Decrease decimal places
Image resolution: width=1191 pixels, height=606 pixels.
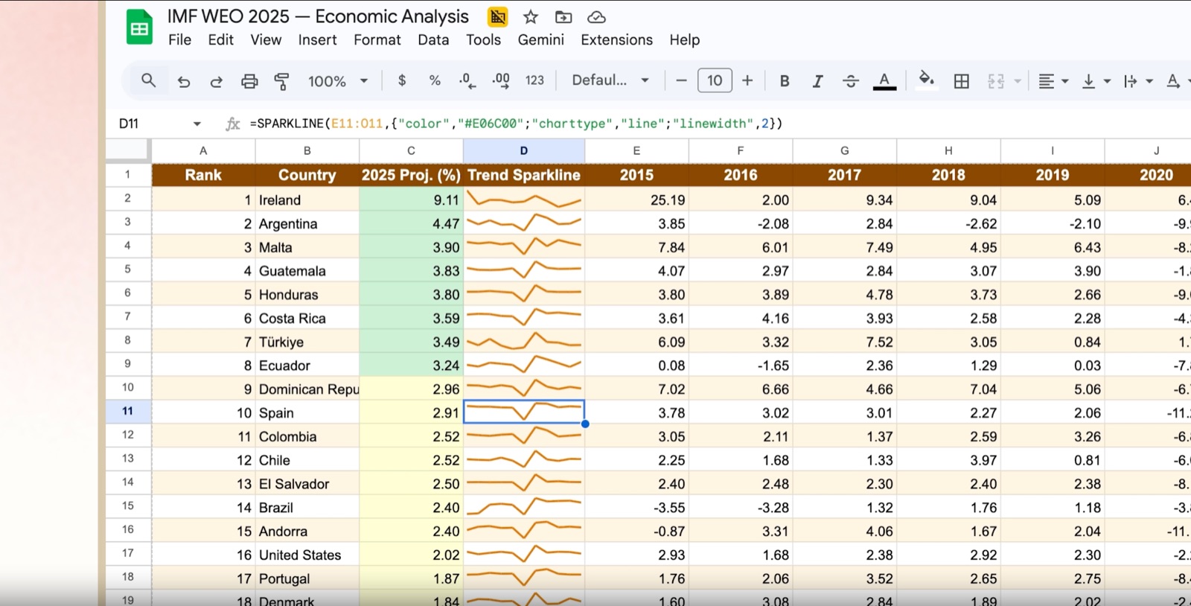pos(467,80)
